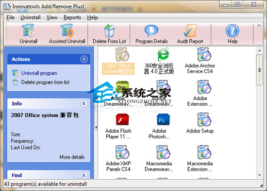Screen dimensions: 267x191
Task: Click More details in Info panel
Action: (72, 157)
